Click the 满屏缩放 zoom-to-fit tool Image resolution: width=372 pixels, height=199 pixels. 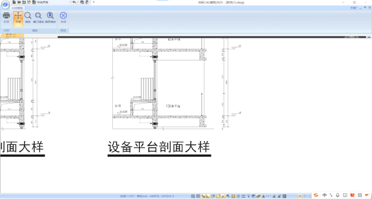(50, 17)
